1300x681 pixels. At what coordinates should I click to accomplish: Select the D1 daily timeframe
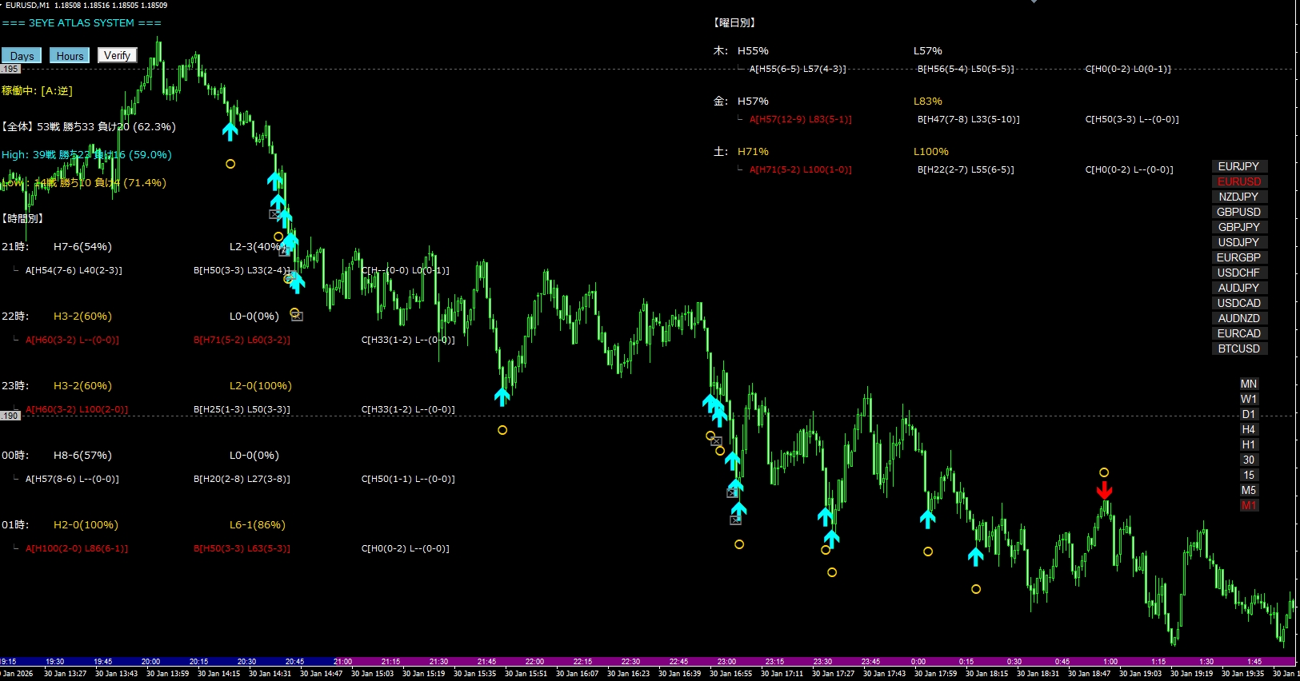tap(1248, 414)
